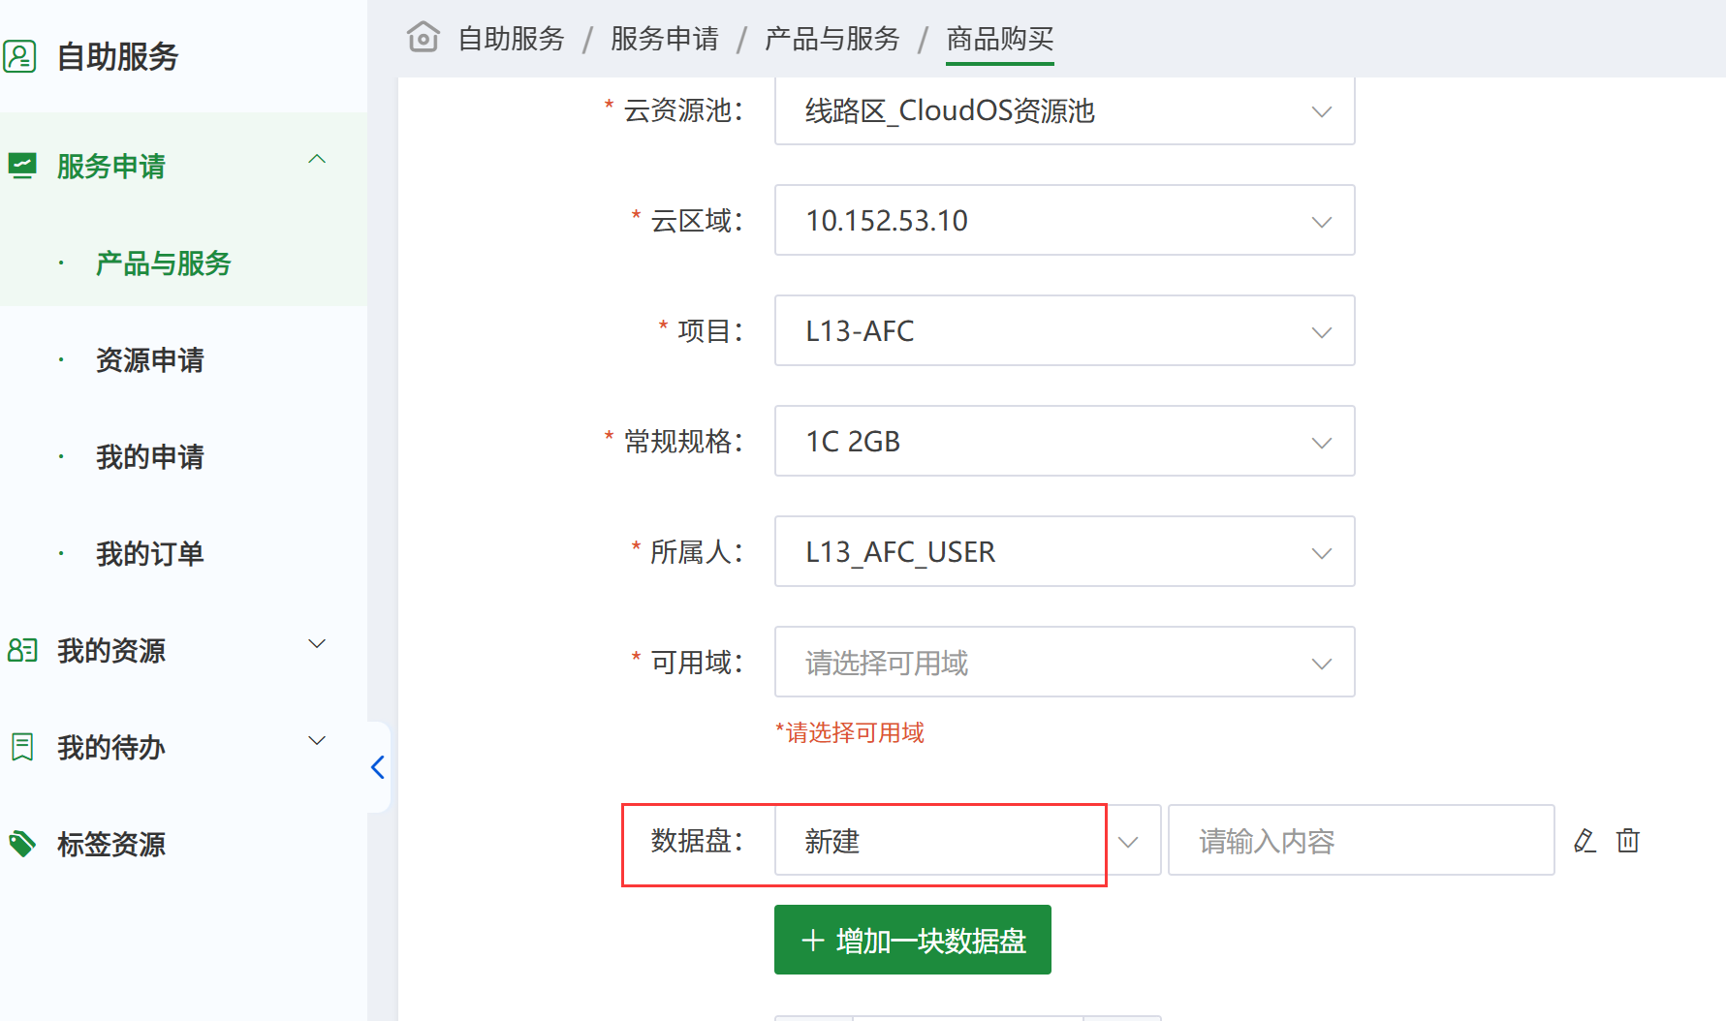Image resolution: width=1726 pixels, height=1021 pixels.
Task: Collapse sidebar with the left arrow handle
Action: (x=378, y=767)
